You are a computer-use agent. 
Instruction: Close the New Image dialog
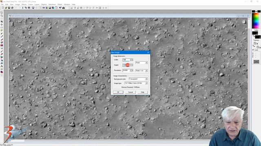(148, 52)
